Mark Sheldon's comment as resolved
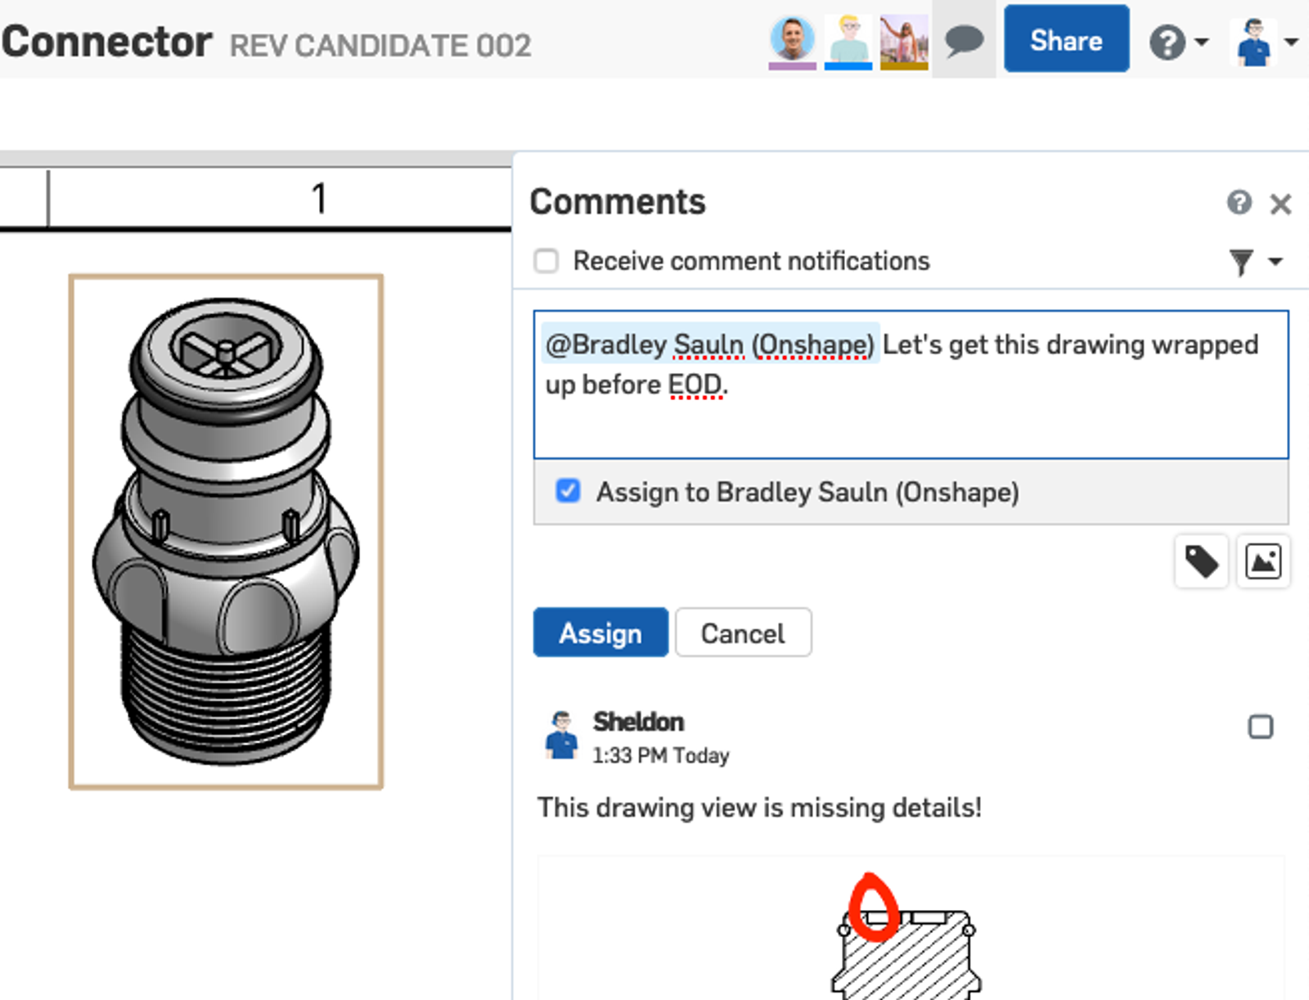Screen dimensions: 1309x1000 [1263, 726]
